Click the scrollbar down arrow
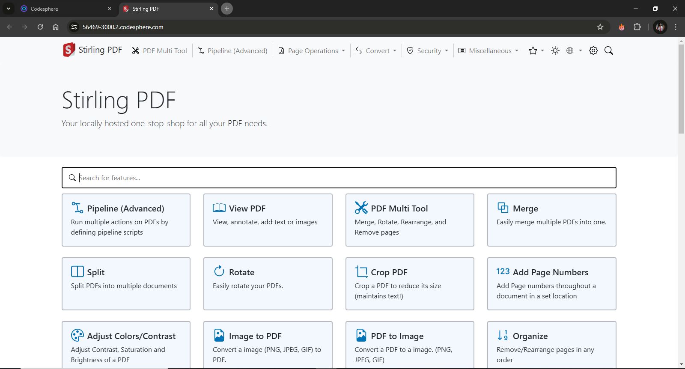The width and height of the screenshot is (685, 369). coord(681,365)
